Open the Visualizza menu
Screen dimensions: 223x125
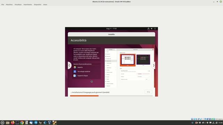pyautogui.click(x=18, y=5)
